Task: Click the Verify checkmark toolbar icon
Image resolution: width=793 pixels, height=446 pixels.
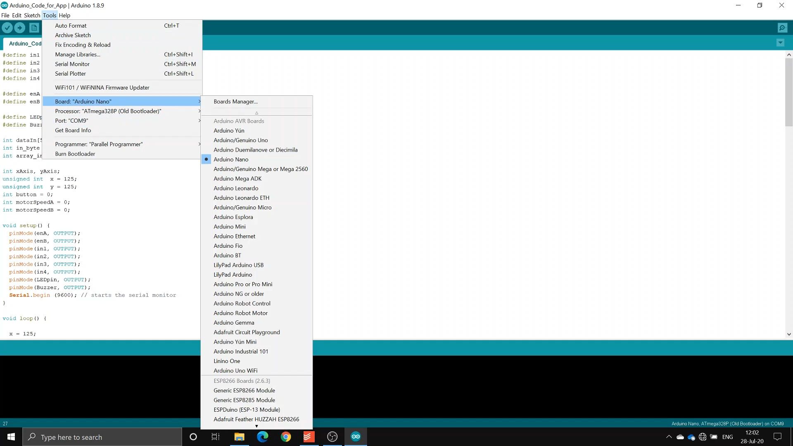Action: pyautogui.click(x=7, y=28)
